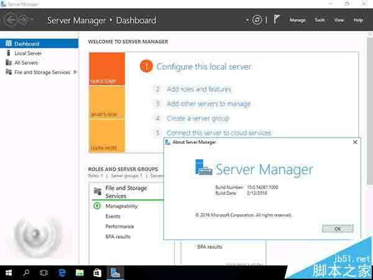Launch Edge browser from taskbar
The width and height of the screenshot is (373, 280).
point(62,273)
